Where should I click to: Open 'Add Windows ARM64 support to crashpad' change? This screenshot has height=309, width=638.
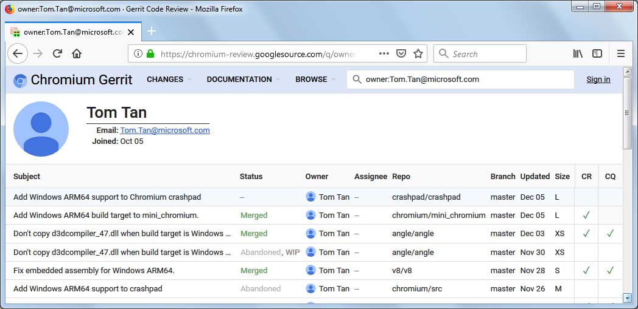point(88,289)
